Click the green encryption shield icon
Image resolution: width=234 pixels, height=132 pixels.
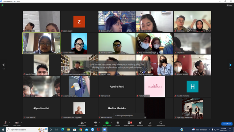tap(3, 5)
